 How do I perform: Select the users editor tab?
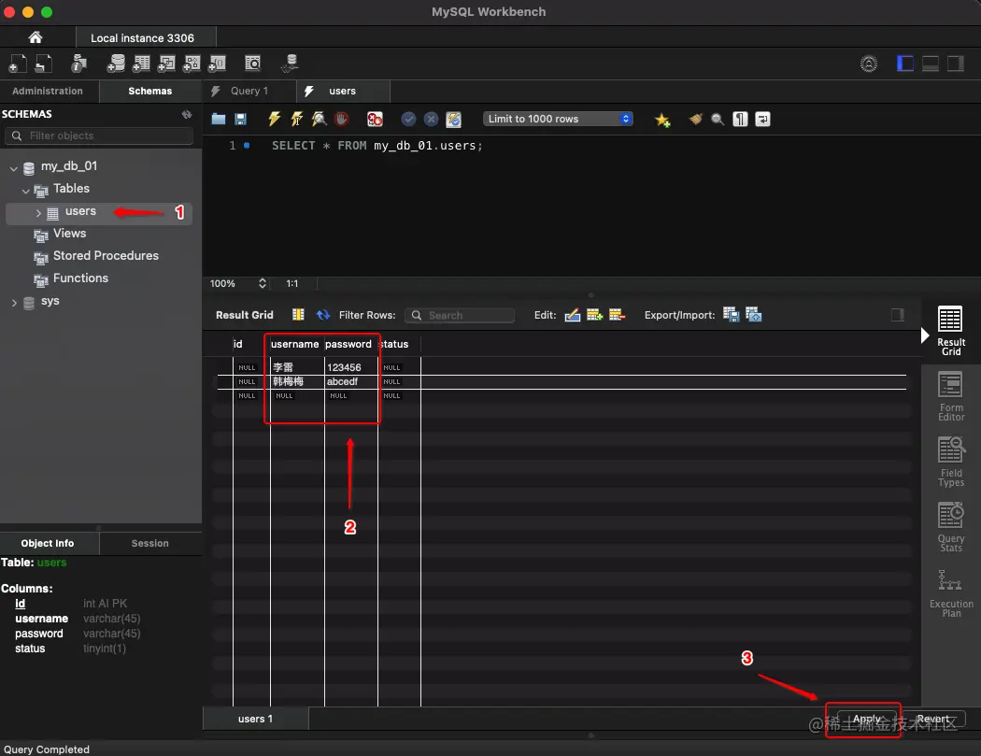tap(343, 91)
